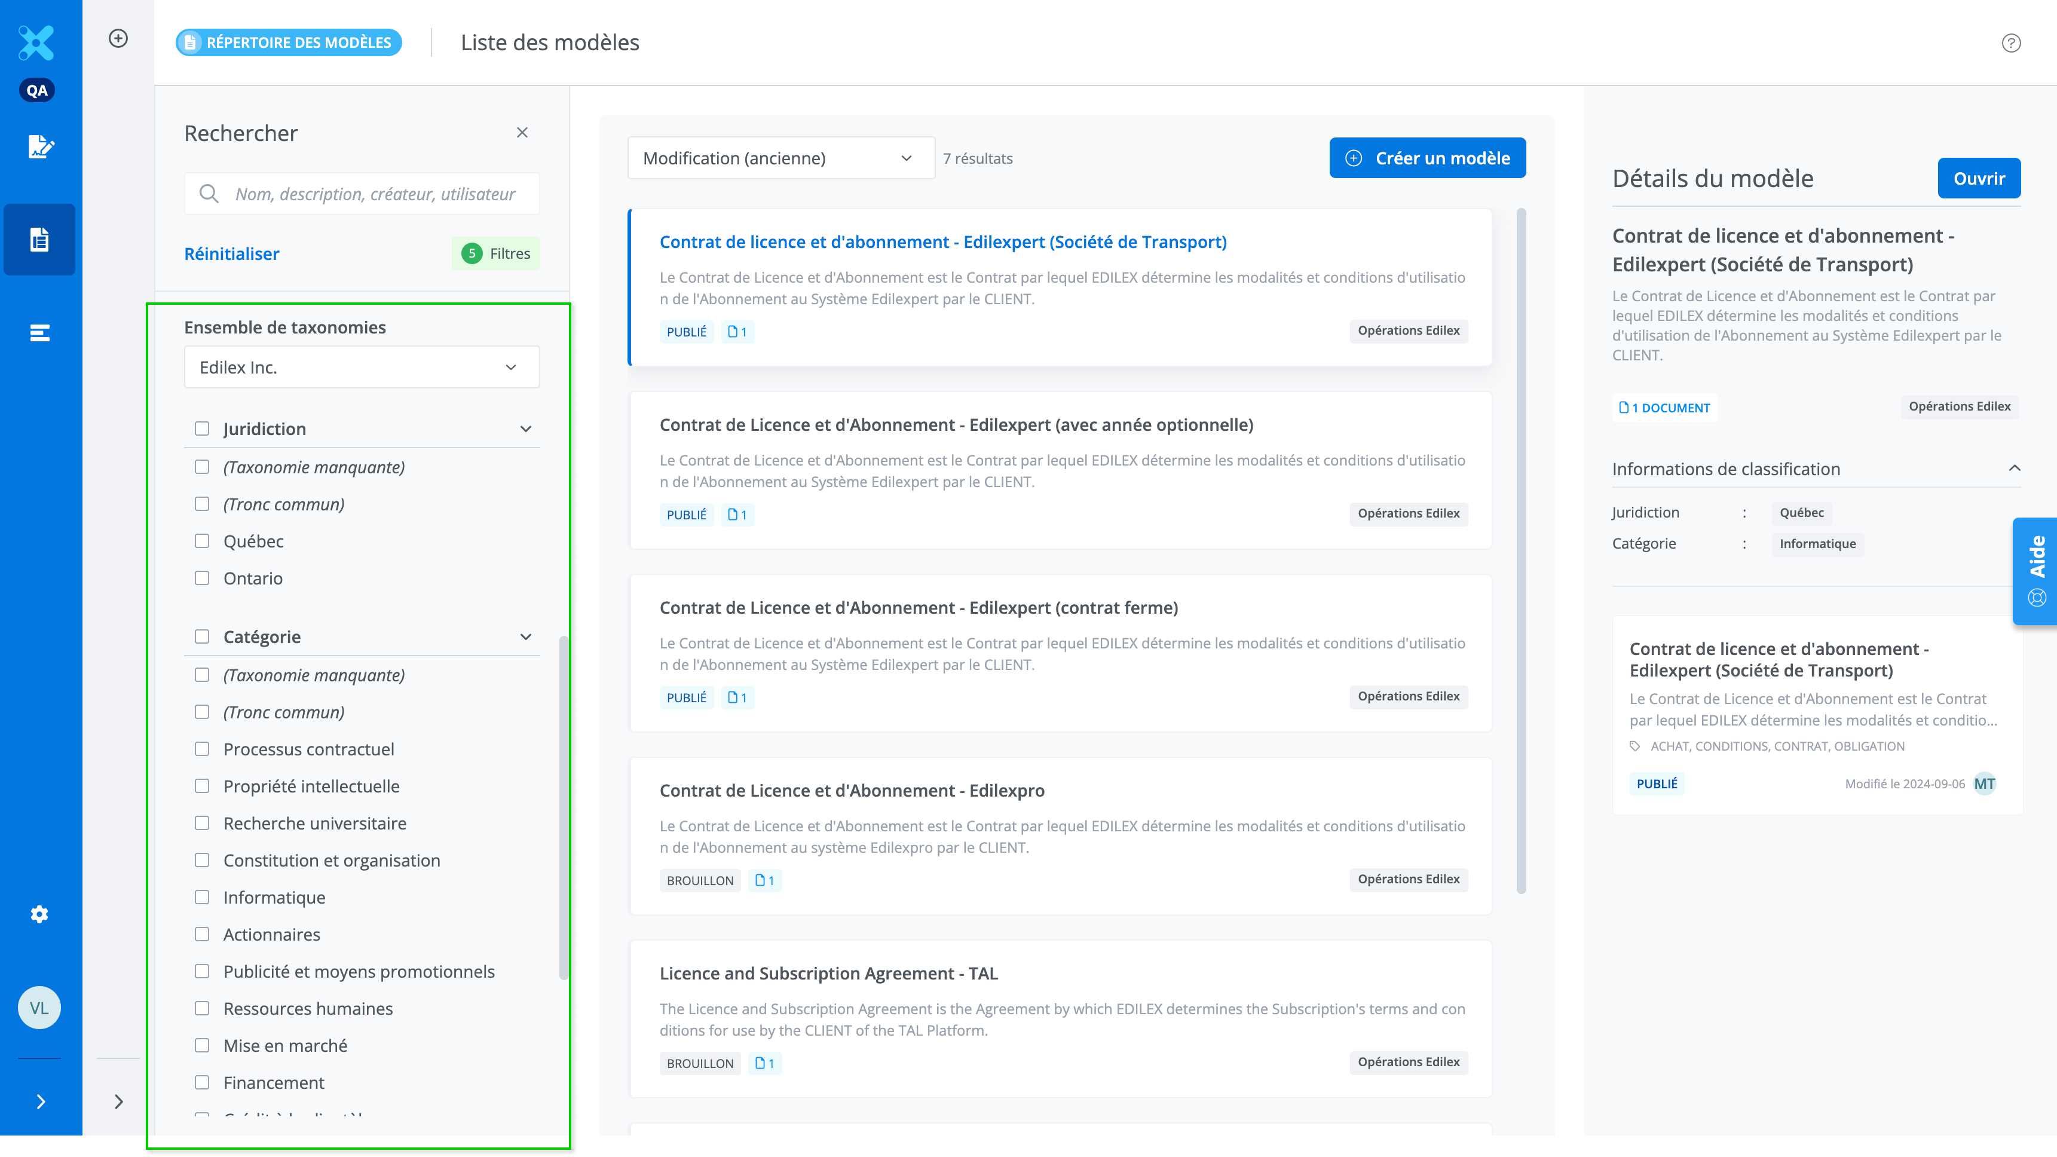The image size is (2057, 1157).
Task: Click the Créer un modèle button
Action: [x=1427, y=158]
